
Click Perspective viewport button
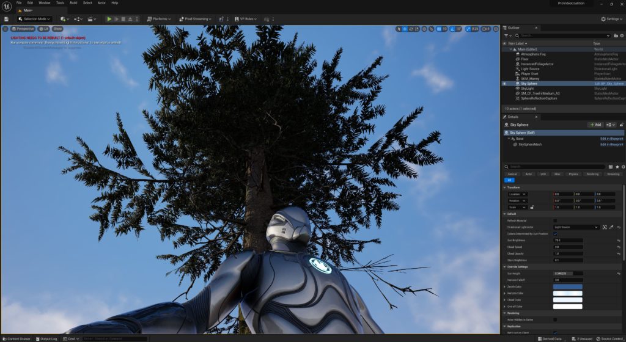[23, 29]
